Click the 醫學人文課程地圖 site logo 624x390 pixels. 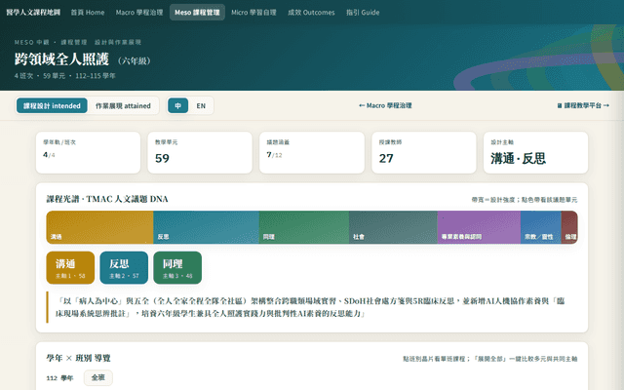pyautogui.click(x=33, y=13)
